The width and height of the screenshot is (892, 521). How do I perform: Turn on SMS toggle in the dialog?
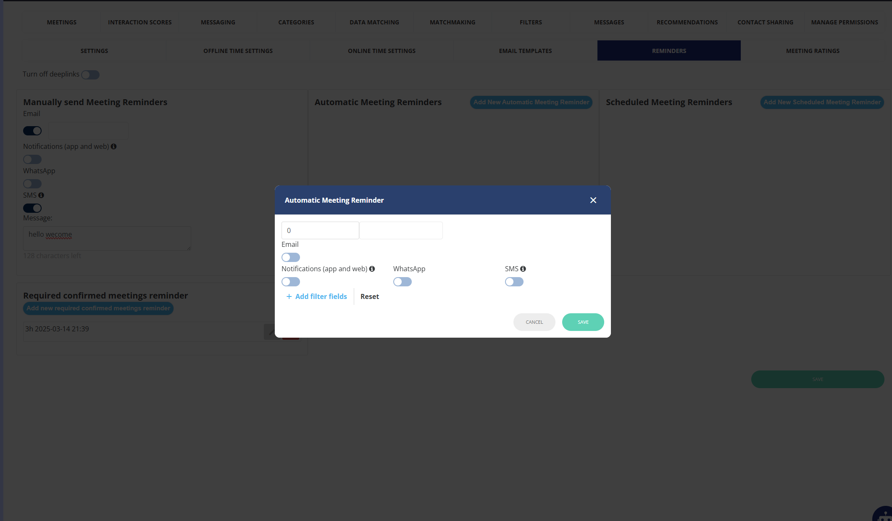pyautogui.click(x=514, y=282)
